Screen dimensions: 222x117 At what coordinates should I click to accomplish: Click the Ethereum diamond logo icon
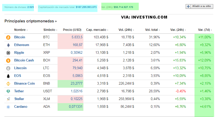pos(8,45)
